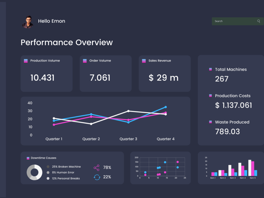The width and height of the screenshot is (264, 198).
Task: Click the 78% share value
Action: pyautogui.click(x=107, y=168)
